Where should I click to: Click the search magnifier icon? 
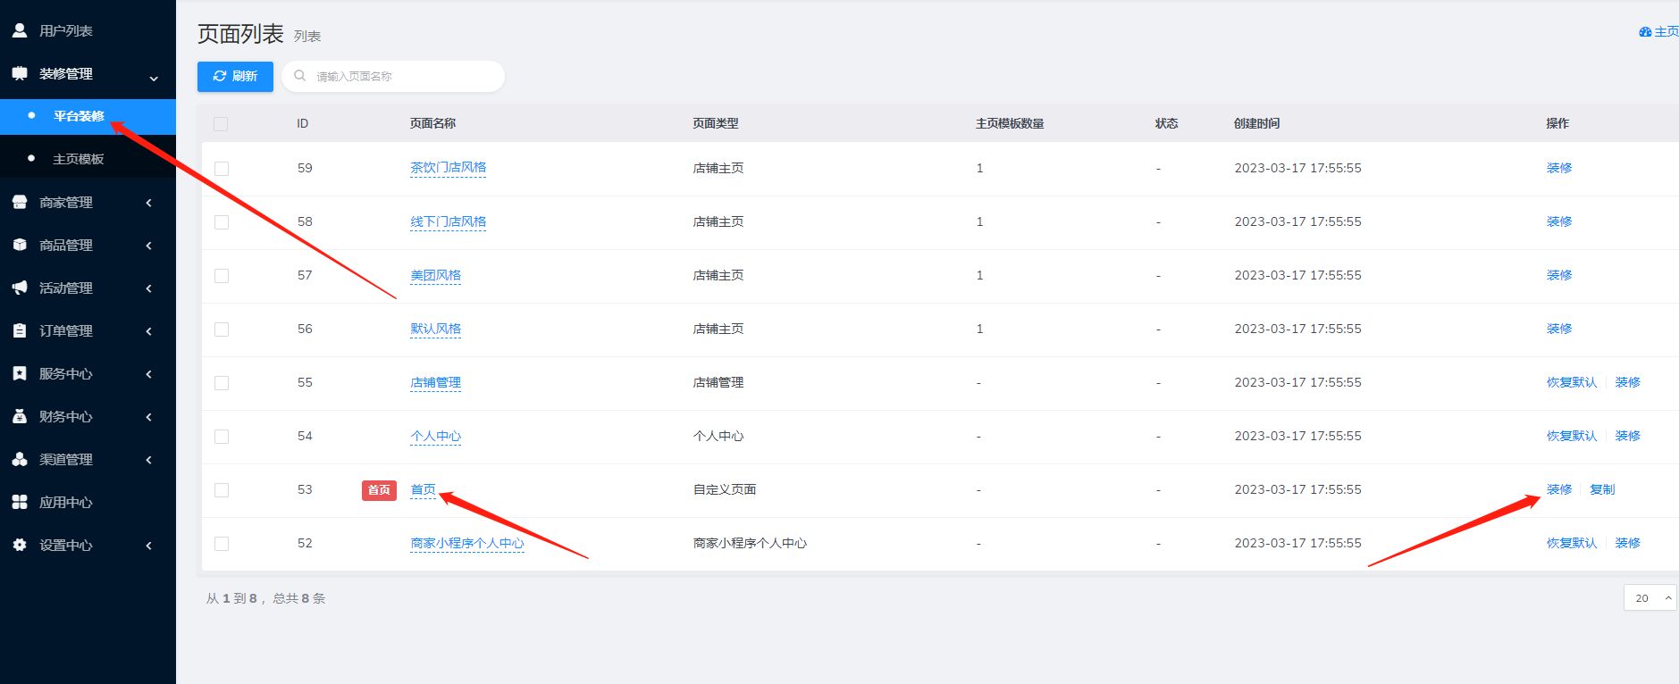(300, 76)
